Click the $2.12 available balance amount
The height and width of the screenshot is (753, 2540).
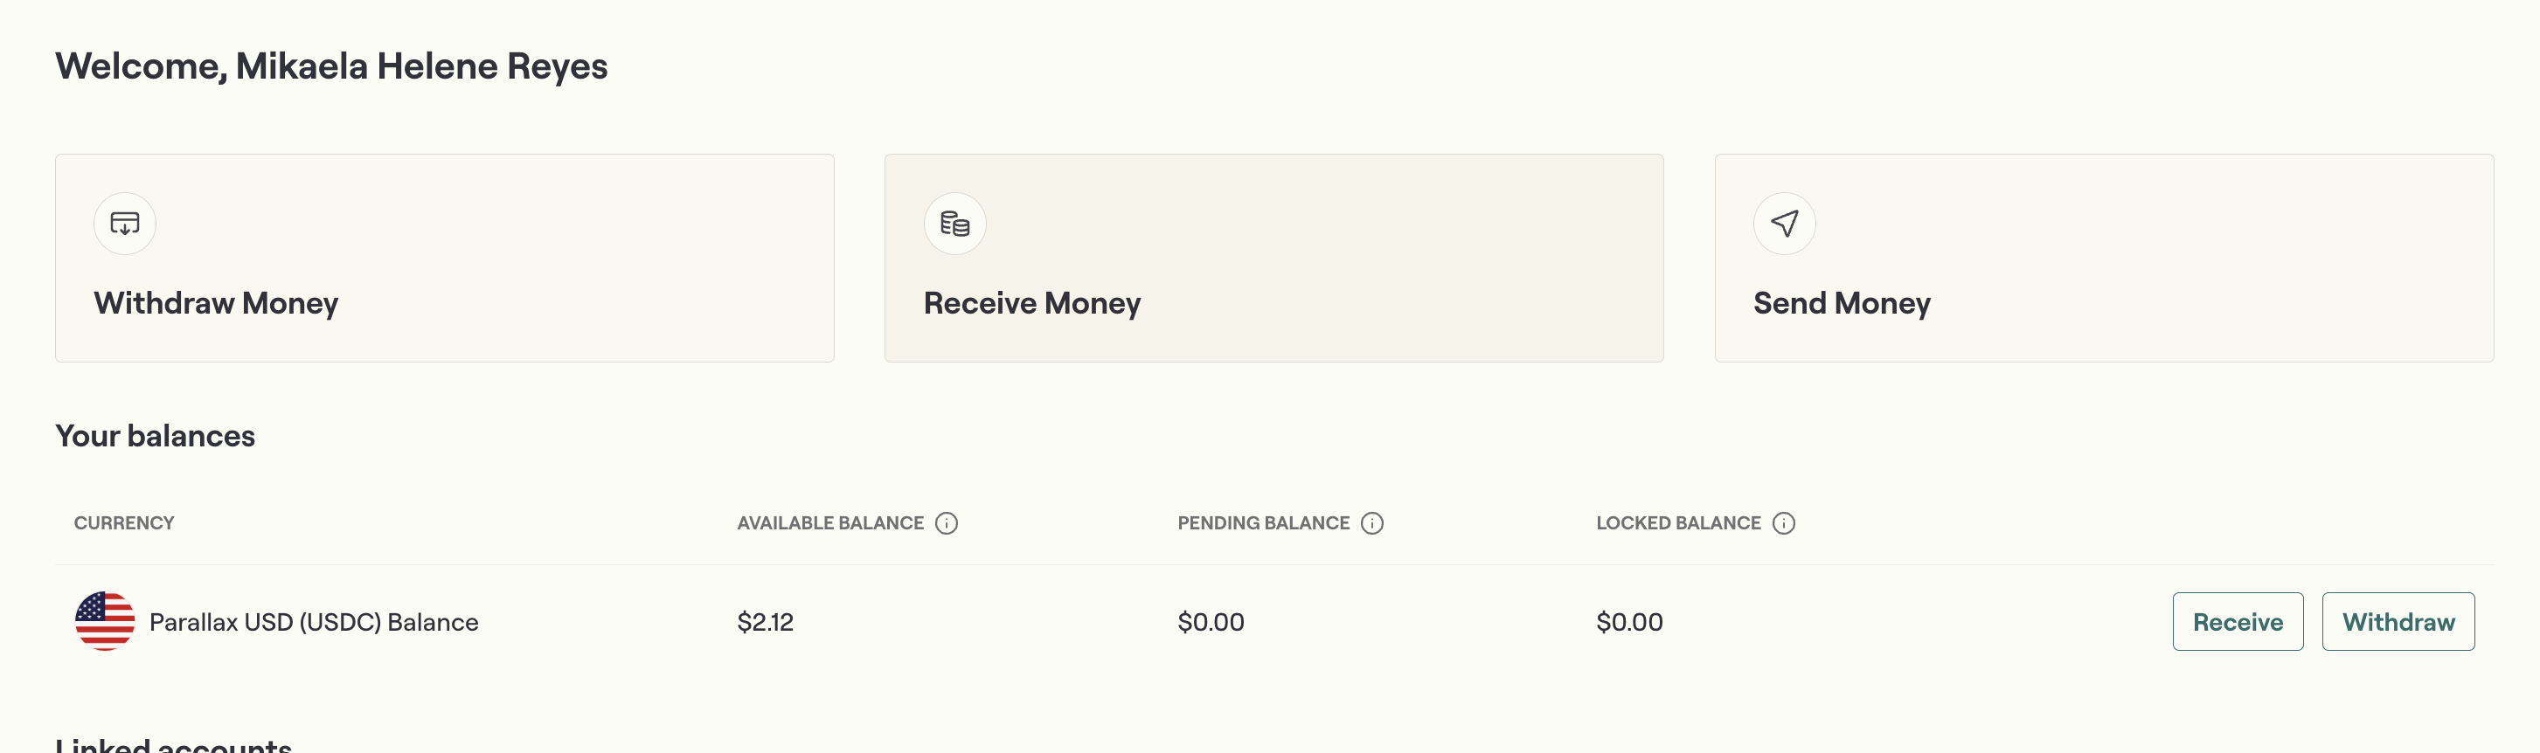(764, 621)
